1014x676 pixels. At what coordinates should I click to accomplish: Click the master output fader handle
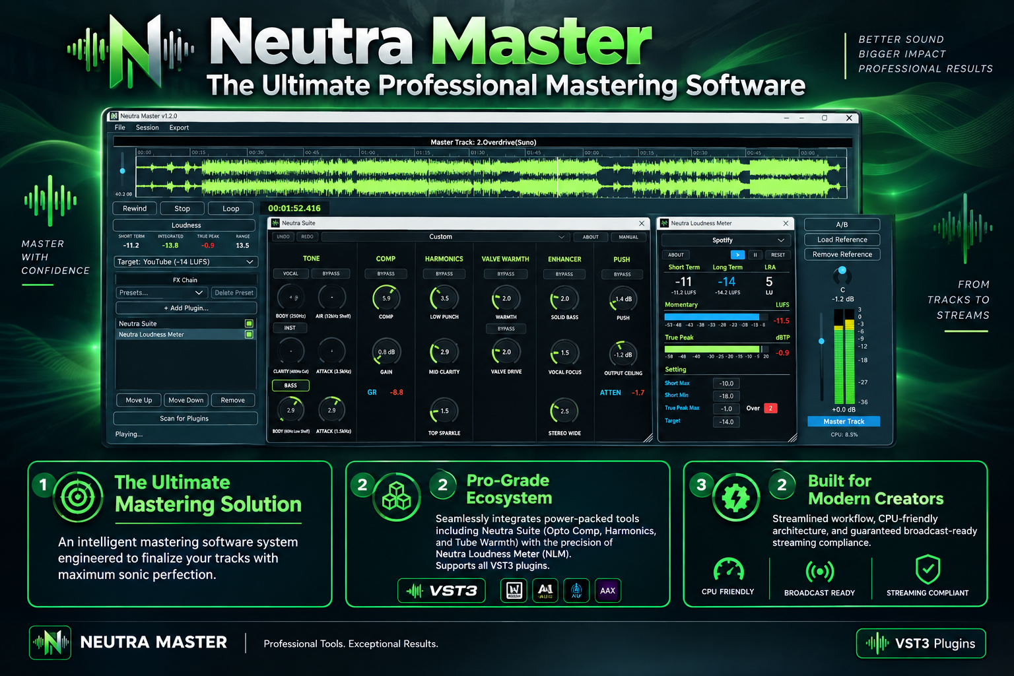pos(821,341)
